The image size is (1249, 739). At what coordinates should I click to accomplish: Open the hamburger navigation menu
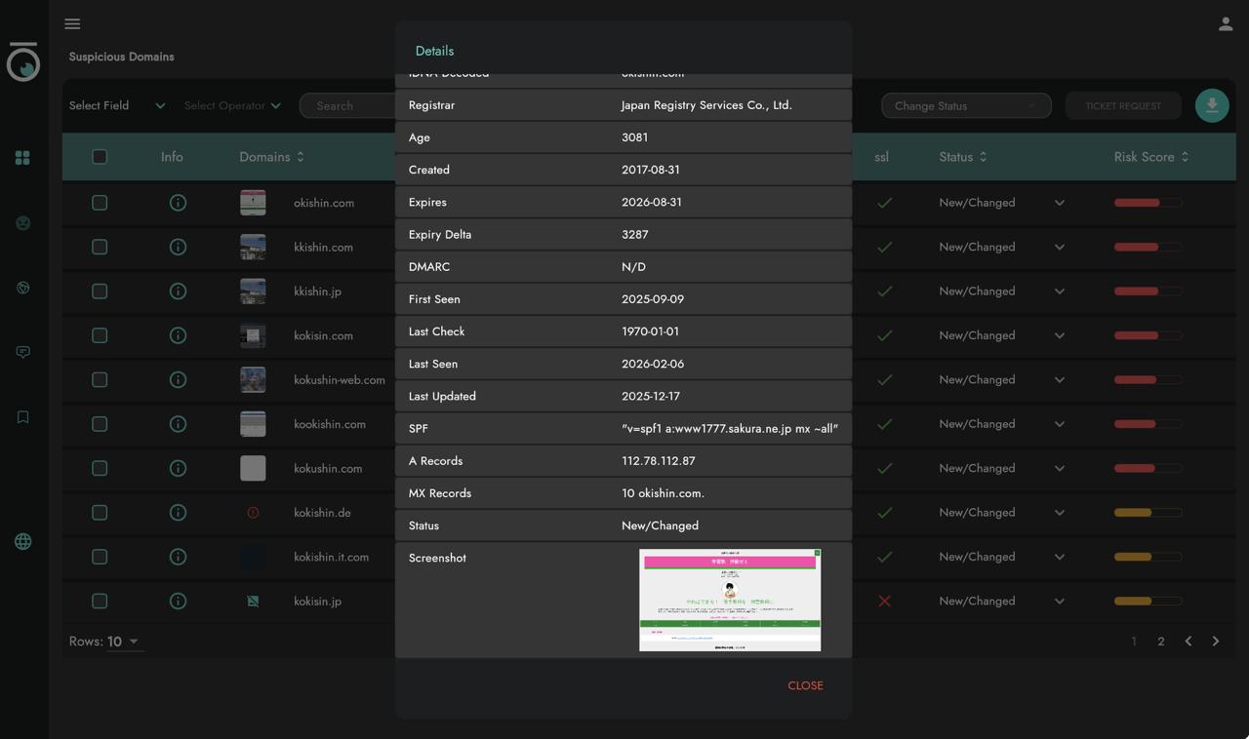point(72,23)
